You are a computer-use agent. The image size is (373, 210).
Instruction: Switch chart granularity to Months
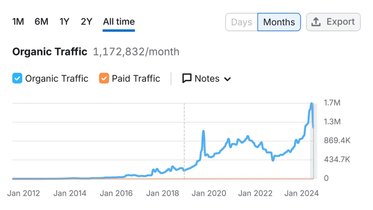[x=279, y=22]
